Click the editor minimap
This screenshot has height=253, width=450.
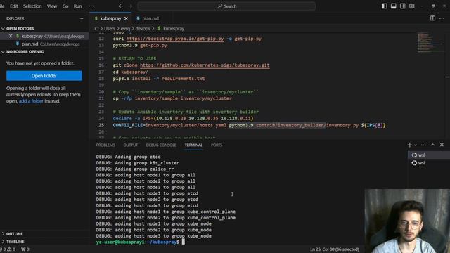[x=430, y=42]
